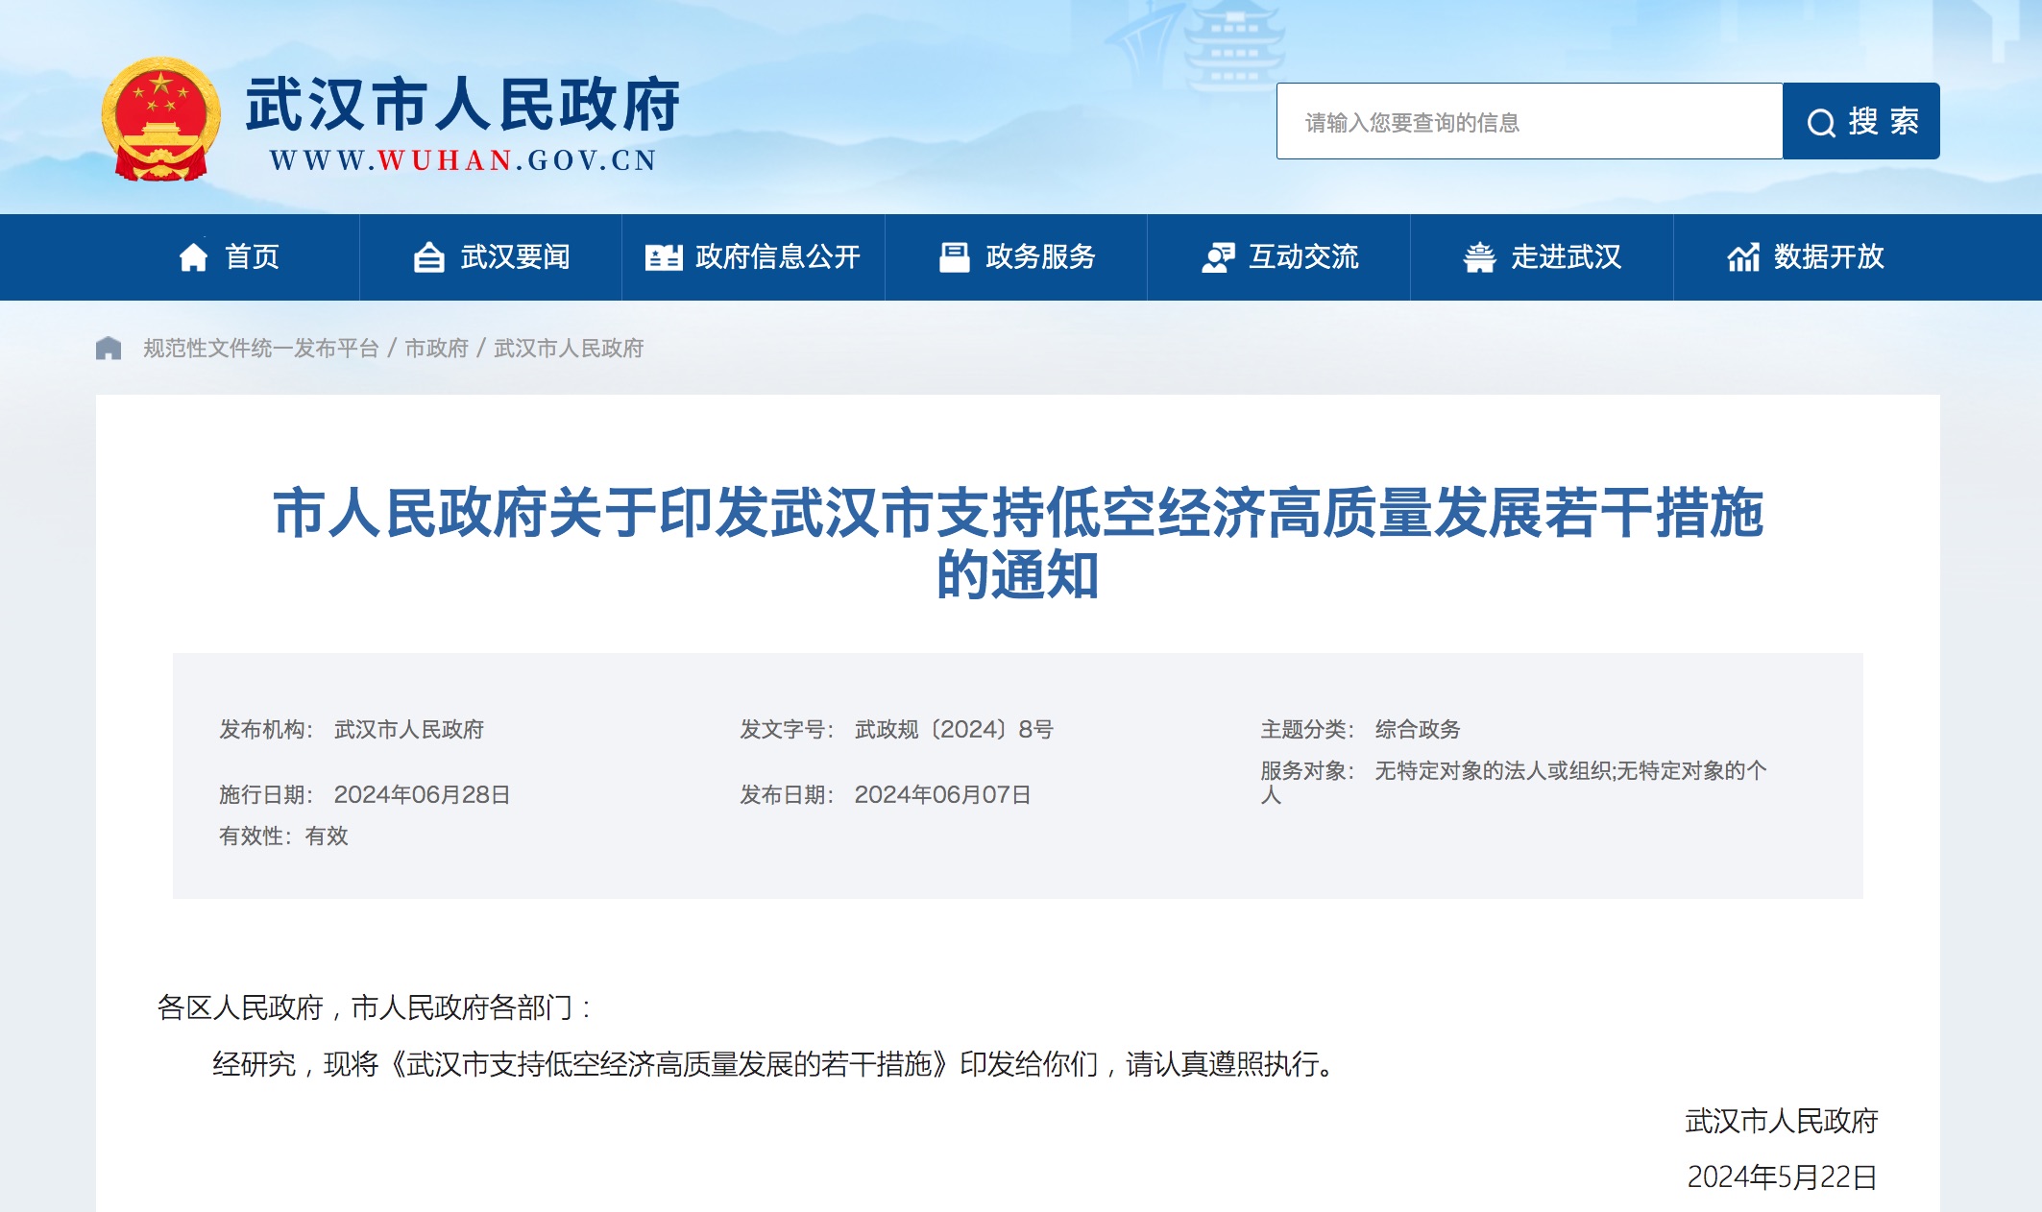Open the 政务服务 navigation menu item
Screen dimensions: 2042x1212
pos(1039,256)
